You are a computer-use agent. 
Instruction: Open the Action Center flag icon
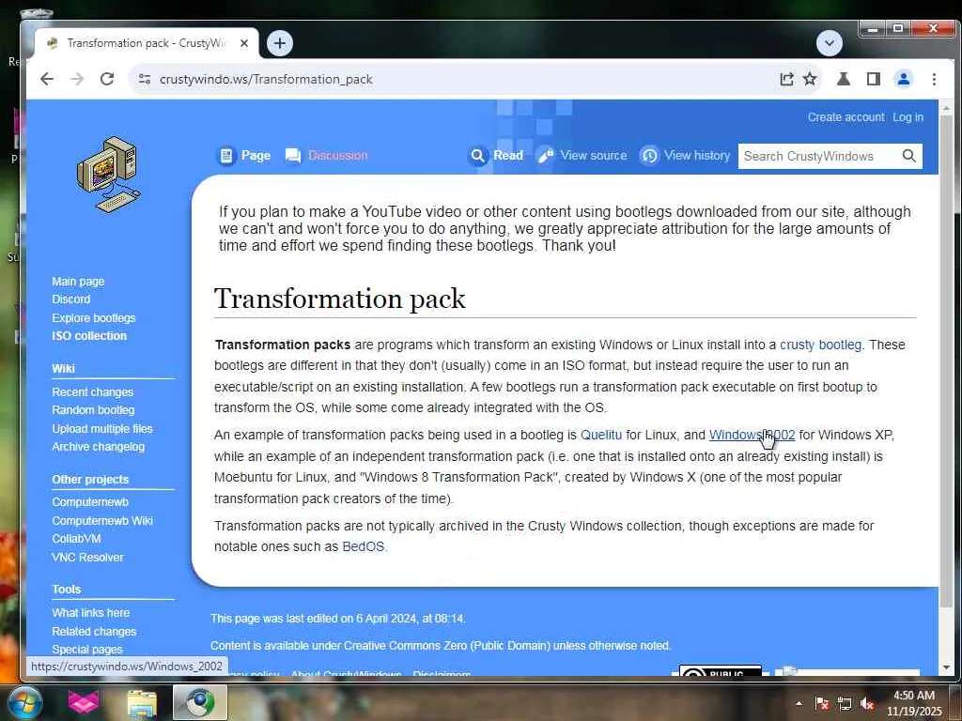pos(822,703)
